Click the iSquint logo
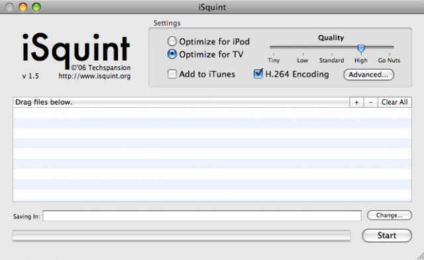This screenshot has height=260, width=424. [76, 51]
